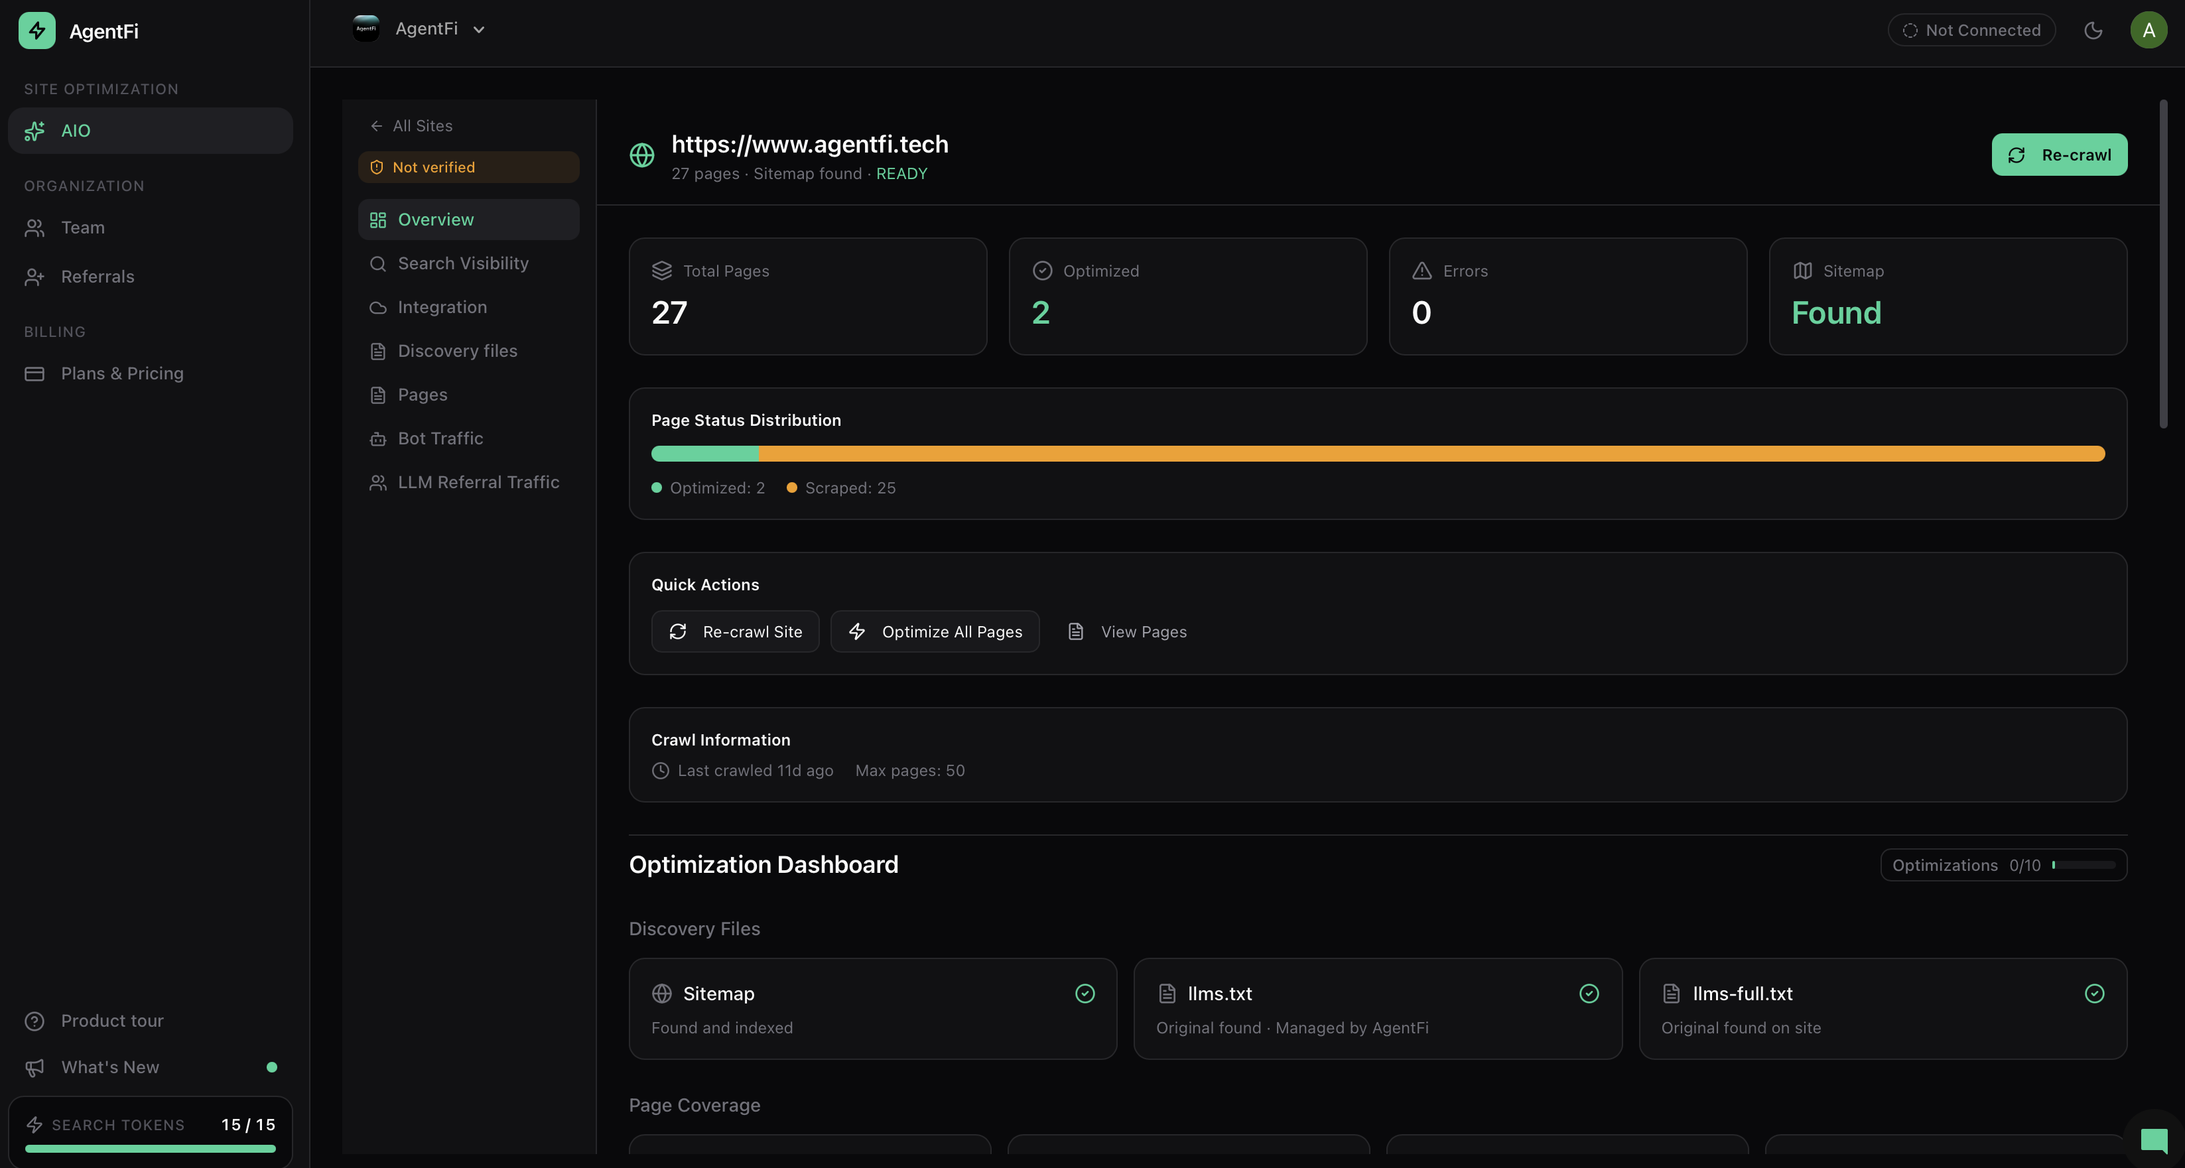Open Plans & Pricing page
This screenshot has width=2185, height=1168.
coord(151,373)
